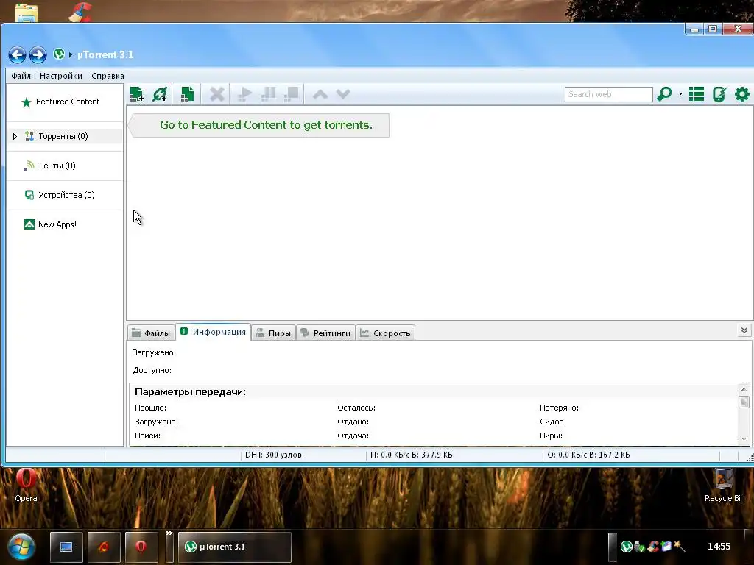Open the Настройки menu
Screen dimensions: 754x565
coord(61,76)
